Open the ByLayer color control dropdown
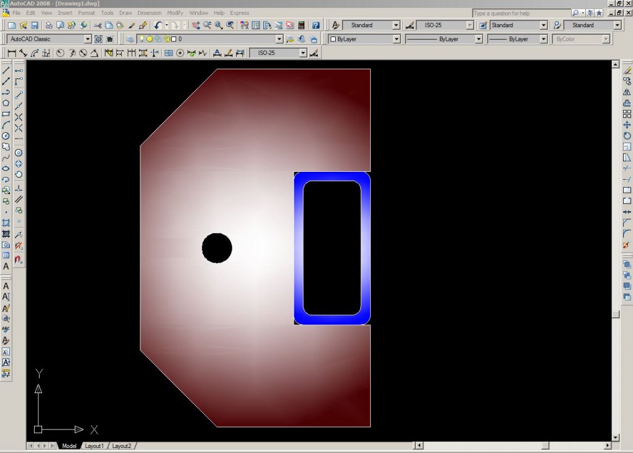Image resolution: width=633 pixels, height=453 pixels. [396, 39]
